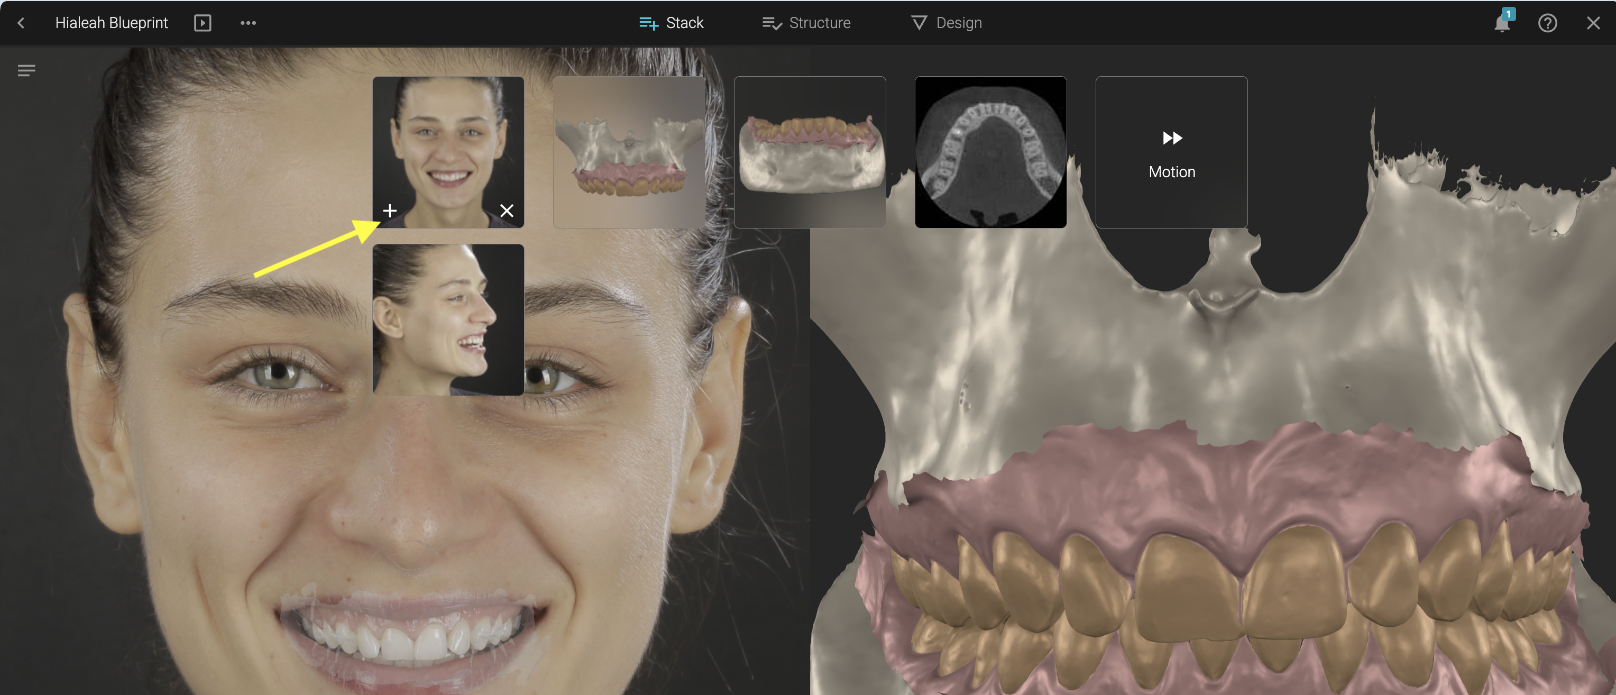Select the upper jaw scan thumbnail
This screenshot has height=695, width=1616.
tap(629, 152)
